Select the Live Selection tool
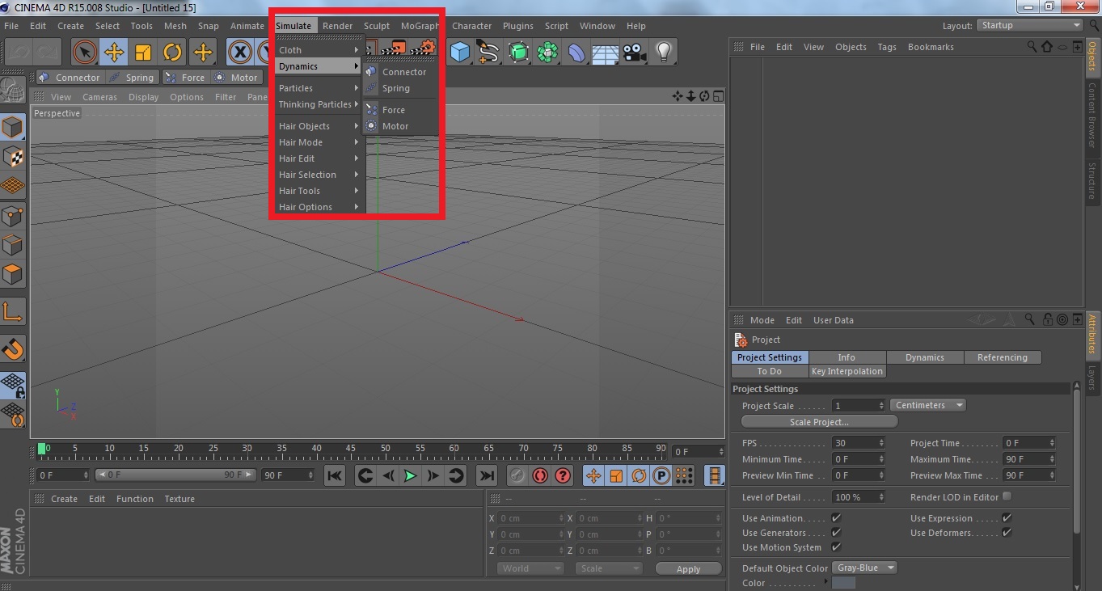Viewport: 1102px width, 591px height. coord(84,53)
